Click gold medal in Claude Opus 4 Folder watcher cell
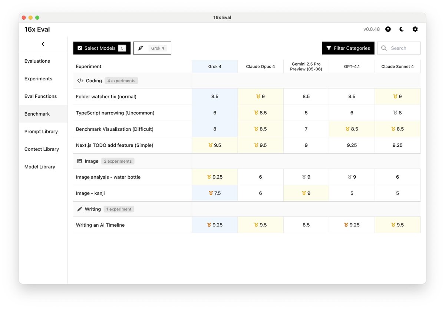Screen dimensions: 445x309 point(258,96)
